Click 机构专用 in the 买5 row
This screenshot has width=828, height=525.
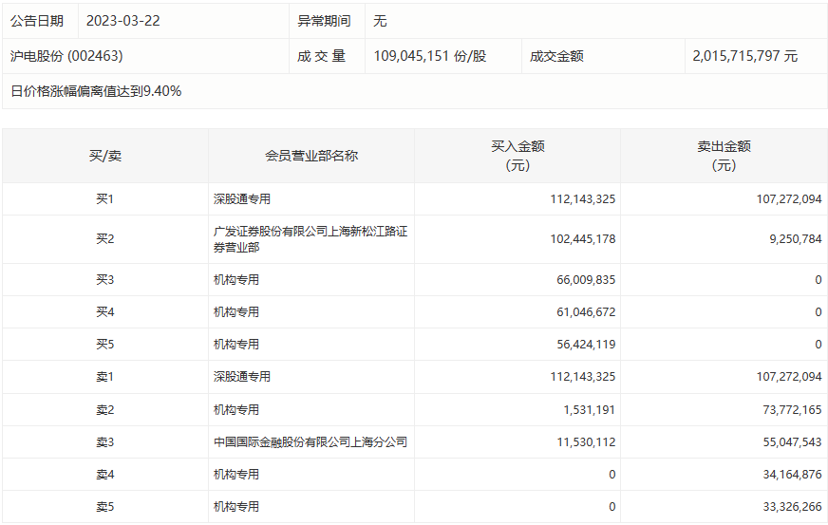click(x=236, y=345)
